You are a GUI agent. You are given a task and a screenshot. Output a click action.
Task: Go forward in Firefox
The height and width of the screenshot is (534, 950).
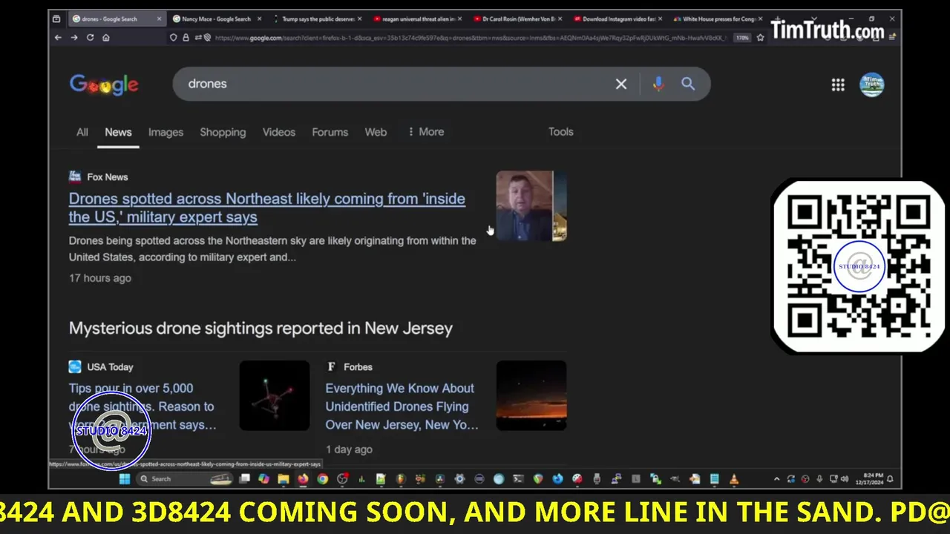click(74, 37)
